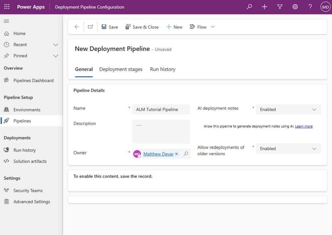This screenshot has width=332, height=235.
Task: Click the Power Apps title
Action: [x=31, y=7]
